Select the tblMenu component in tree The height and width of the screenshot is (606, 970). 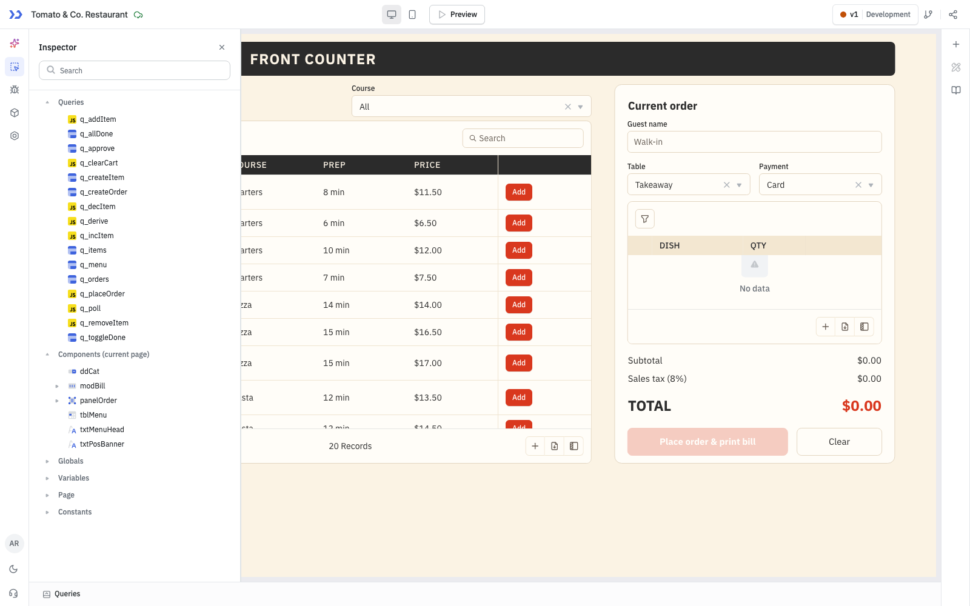tap(93, 415)
